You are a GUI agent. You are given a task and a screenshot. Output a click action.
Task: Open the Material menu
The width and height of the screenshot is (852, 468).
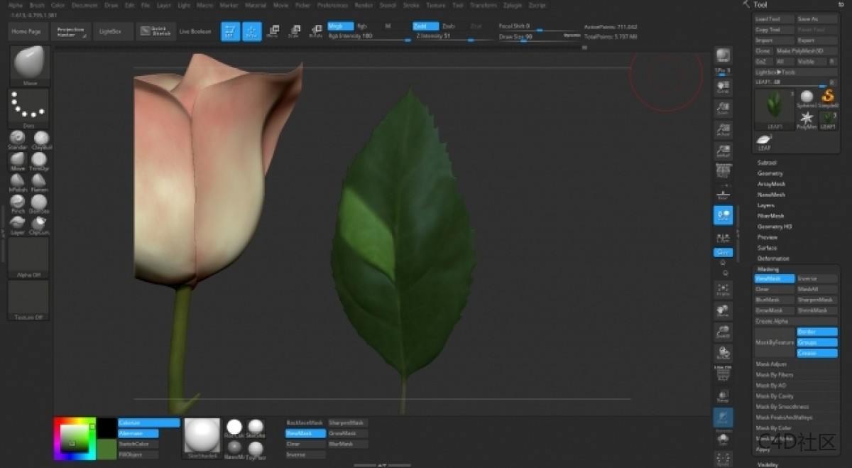[255, 5]
